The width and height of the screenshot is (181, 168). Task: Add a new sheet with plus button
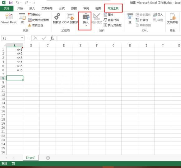pos(48,158)
